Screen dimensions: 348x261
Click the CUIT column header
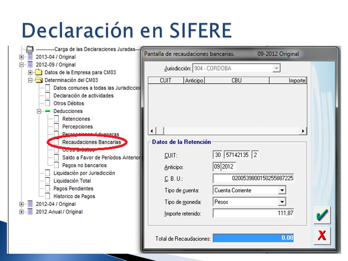coord(166,80)
